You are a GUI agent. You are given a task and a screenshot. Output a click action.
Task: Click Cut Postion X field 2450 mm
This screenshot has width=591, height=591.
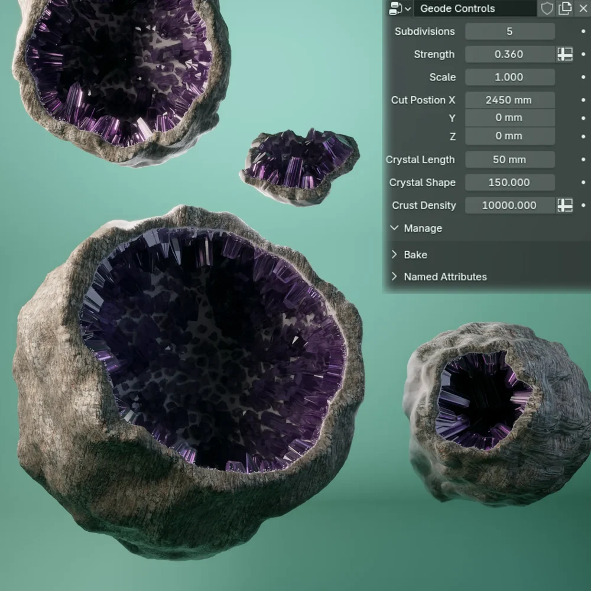[509, 100]
